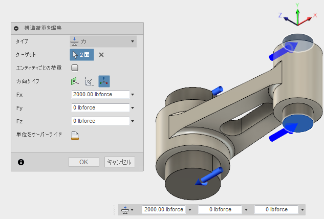Click the Fy input field in dialog
This screenshot has width=324, height=219.
100,107
